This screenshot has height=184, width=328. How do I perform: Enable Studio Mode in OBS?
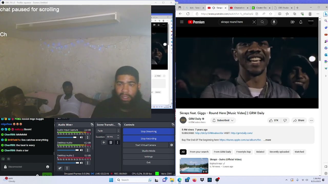149,151
